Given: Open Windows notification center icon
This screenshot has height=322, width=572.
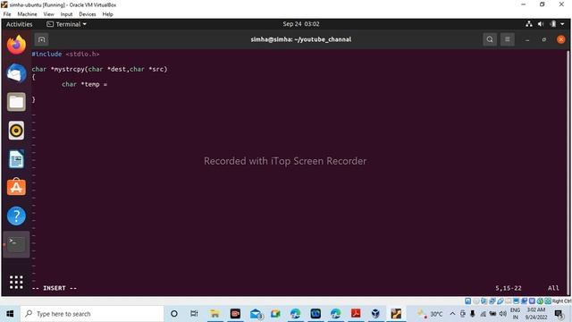Looking at the screenshot, I should coord(559,314).
